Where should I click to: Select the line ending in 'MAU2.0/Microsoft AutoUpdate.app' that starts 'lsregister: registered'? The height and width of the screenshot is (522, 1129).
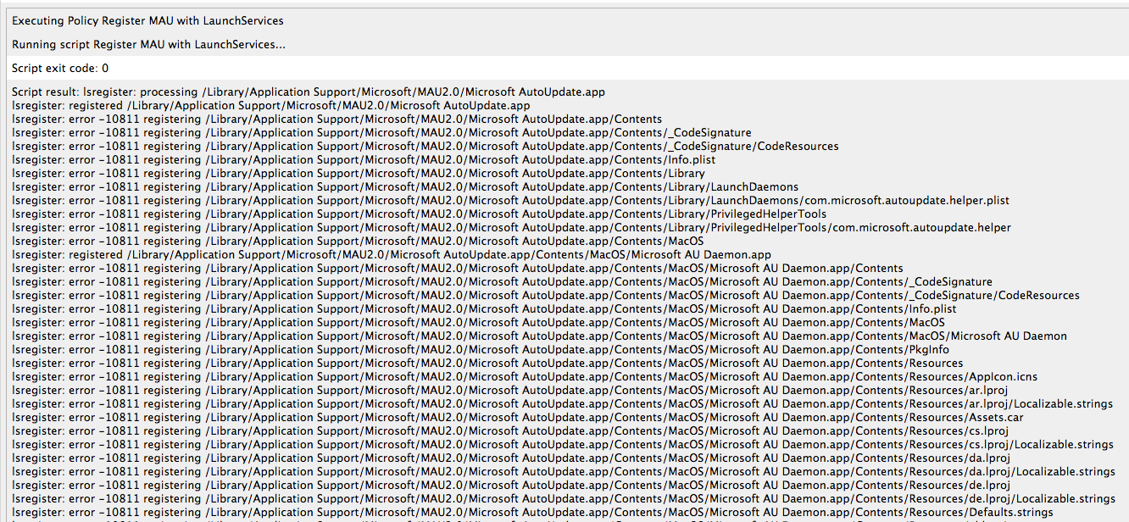pyautogui.click(x=271, y=105)
